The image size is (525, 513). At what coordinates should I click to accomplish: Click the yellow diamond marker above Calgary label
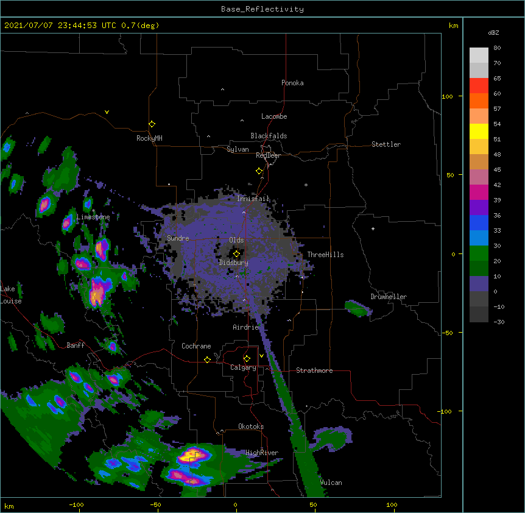point(247,359)
